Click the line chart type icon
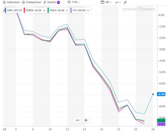This screenshot has height=134, width=168. coord(116,2)
